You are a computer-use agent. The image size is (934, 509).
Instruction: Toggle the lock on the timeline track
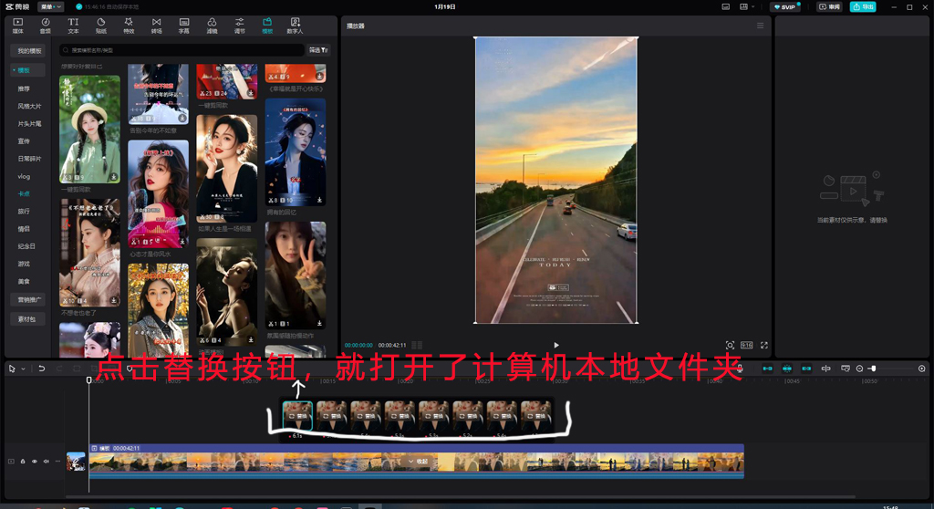[23, 462]
